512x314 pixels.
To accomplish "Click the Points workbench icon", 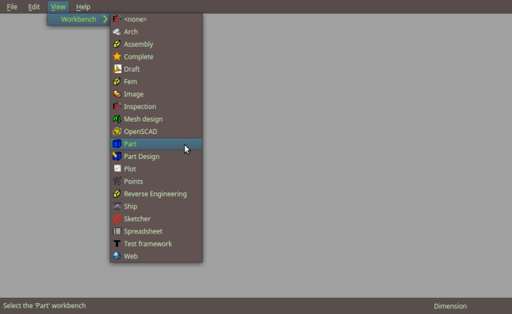I will [117, 181].
